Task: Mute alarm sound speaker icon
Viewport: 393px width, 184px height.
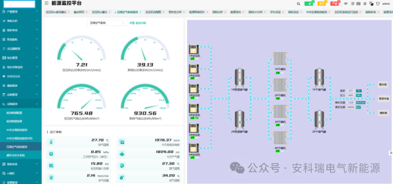Action: [x=346, y=4]
